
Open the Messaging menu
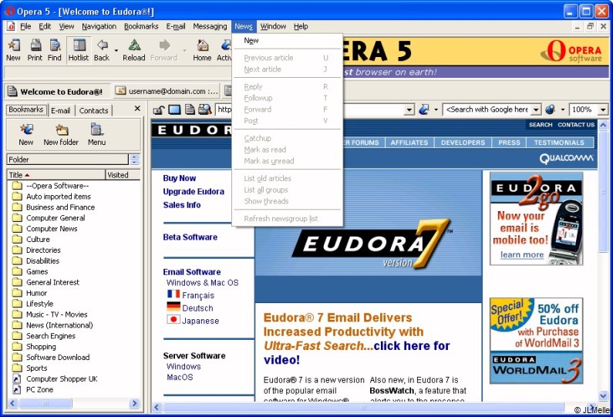(210, 26)
